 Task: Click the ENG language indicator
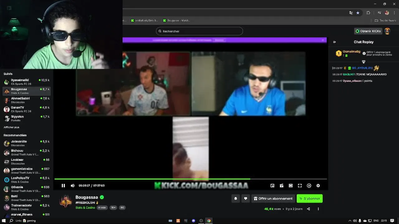(x=376, y=221)
